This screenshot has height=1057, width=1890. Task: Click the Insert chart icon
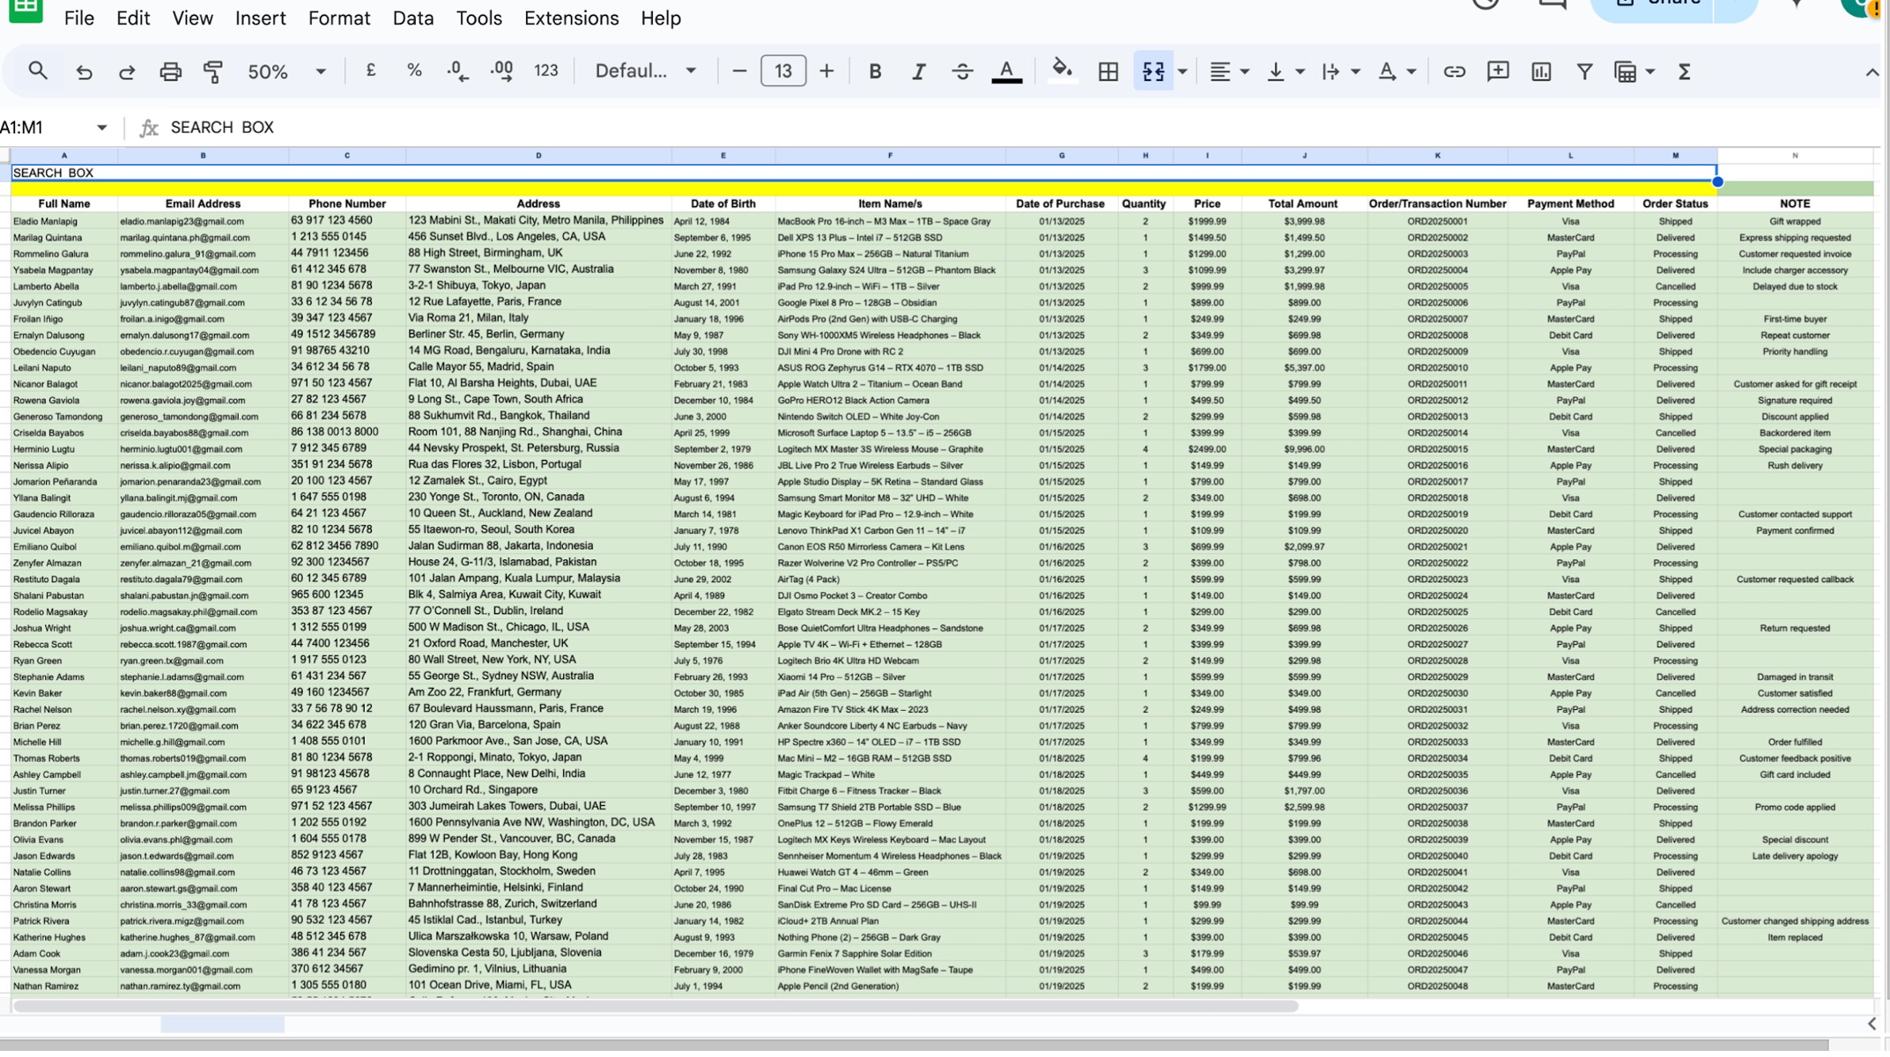pos(1540,72)
